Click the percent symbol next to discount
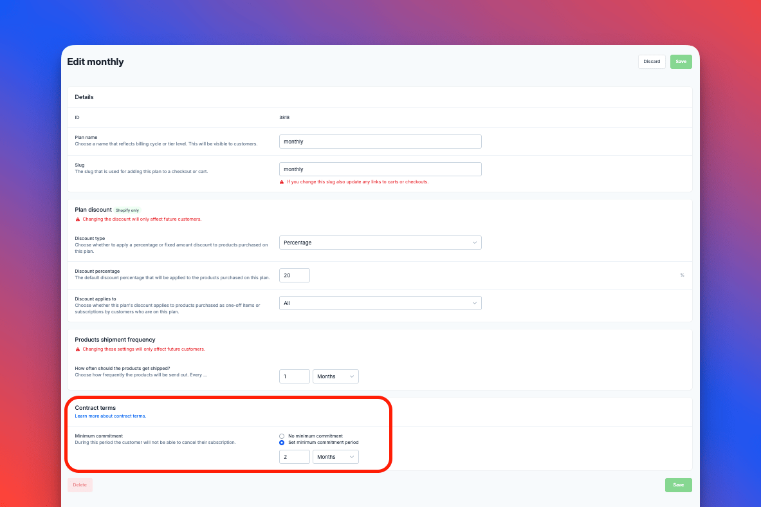Viewport: 761px width, 507px height. pyautogui.click(x=682, y=275)
